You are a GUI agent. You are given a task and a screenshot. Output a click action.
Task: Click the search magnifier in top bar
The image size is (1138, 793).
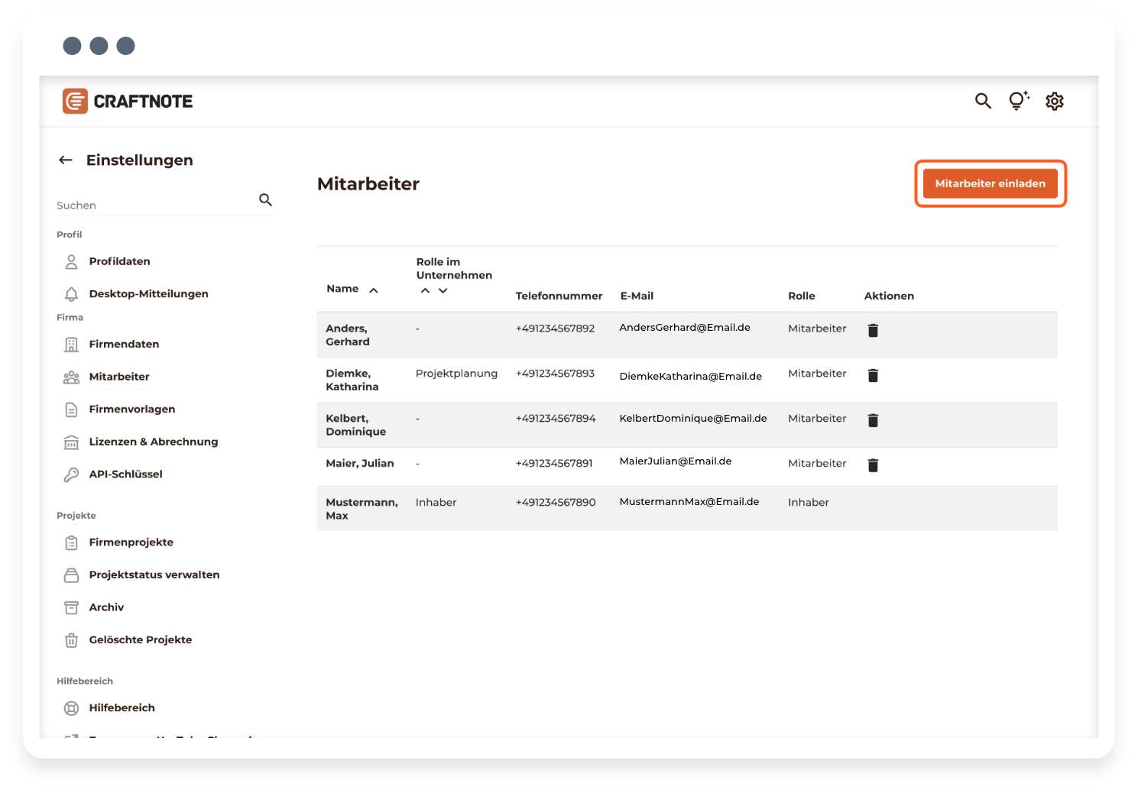click(983, 101)
